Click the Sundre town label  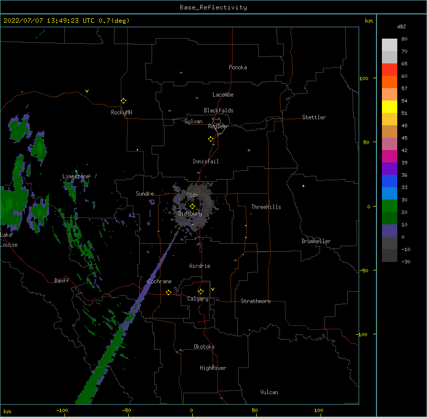145,194
